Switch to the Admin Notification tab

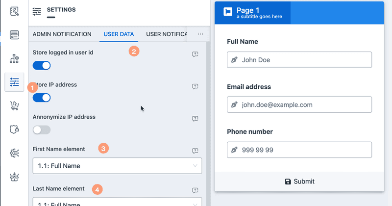pyautogui.click(x=62, y=34)
